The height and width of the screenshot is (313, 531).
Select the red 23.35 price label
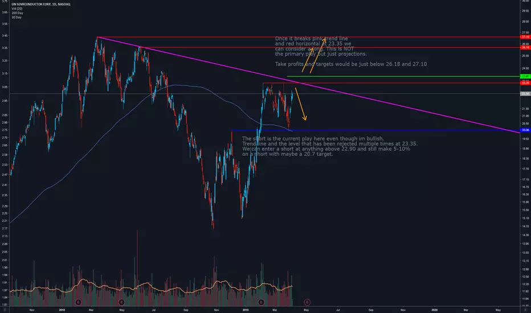[525, 83]
